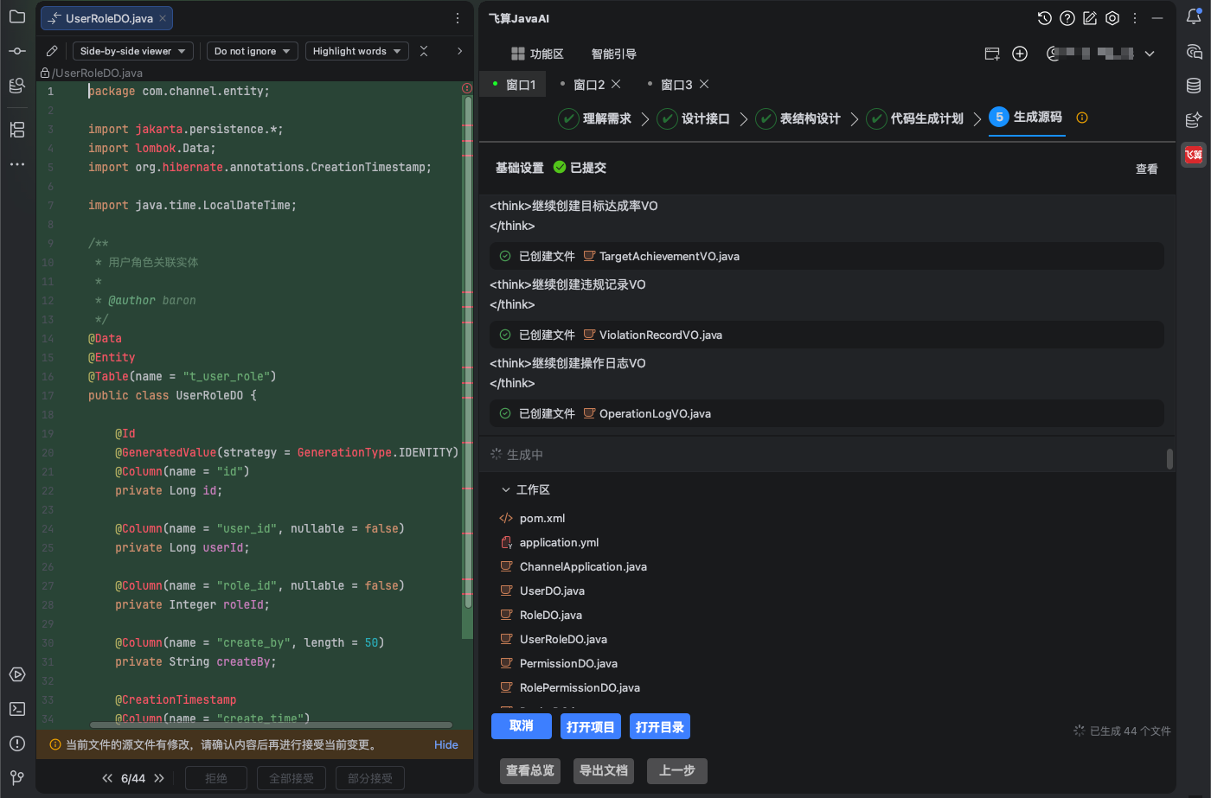Expand the user account dropdown chevron

1150,54
